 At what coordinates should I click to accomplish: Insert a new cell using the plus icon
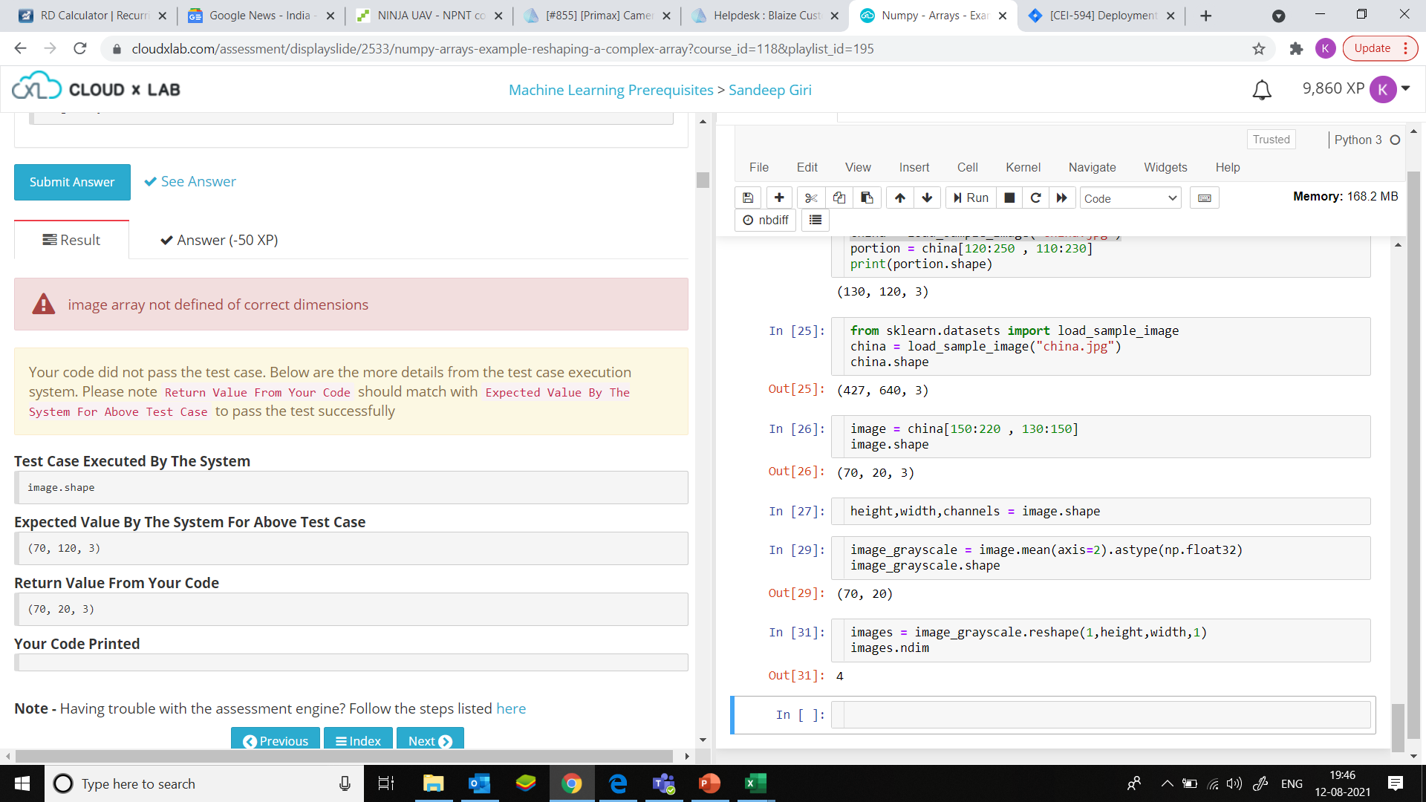[779, 198]
